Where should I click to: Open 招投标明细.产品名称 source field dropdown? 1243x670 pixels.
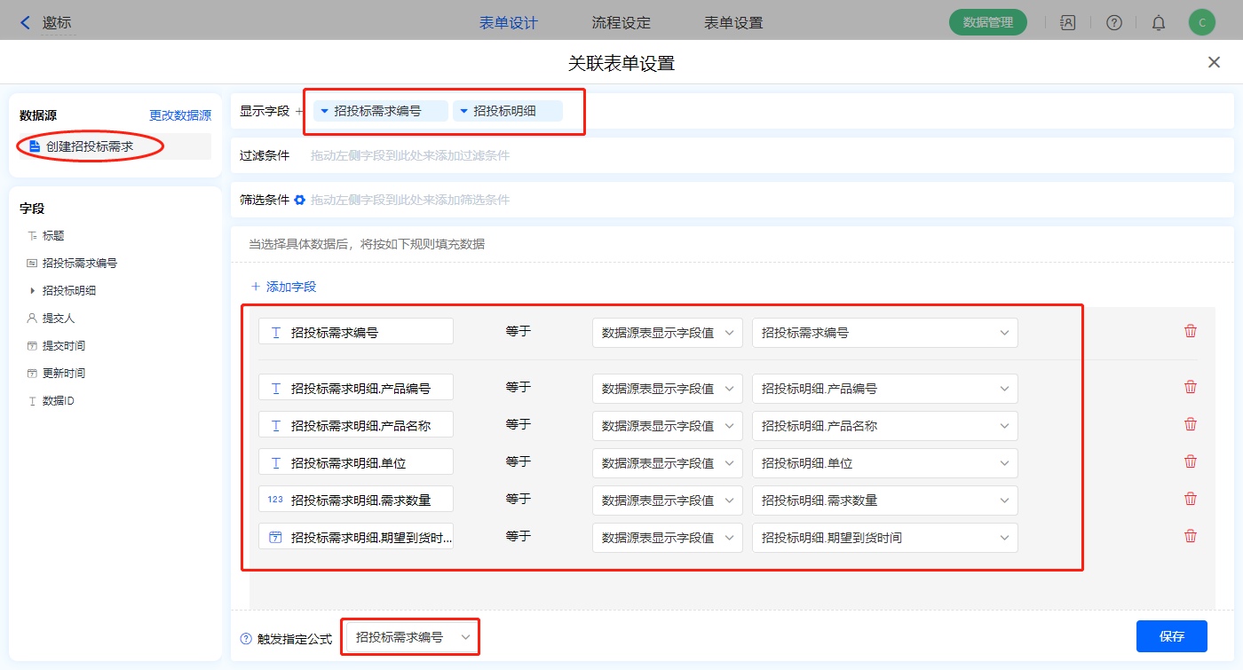coord(884,426)
